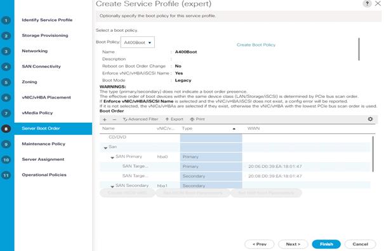Sort by the Type column arrow
384x251 pixels.
pyautogui.click(x=234, y=129)
